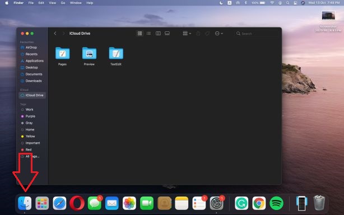Open Mail from the Dock

[112, 203]
